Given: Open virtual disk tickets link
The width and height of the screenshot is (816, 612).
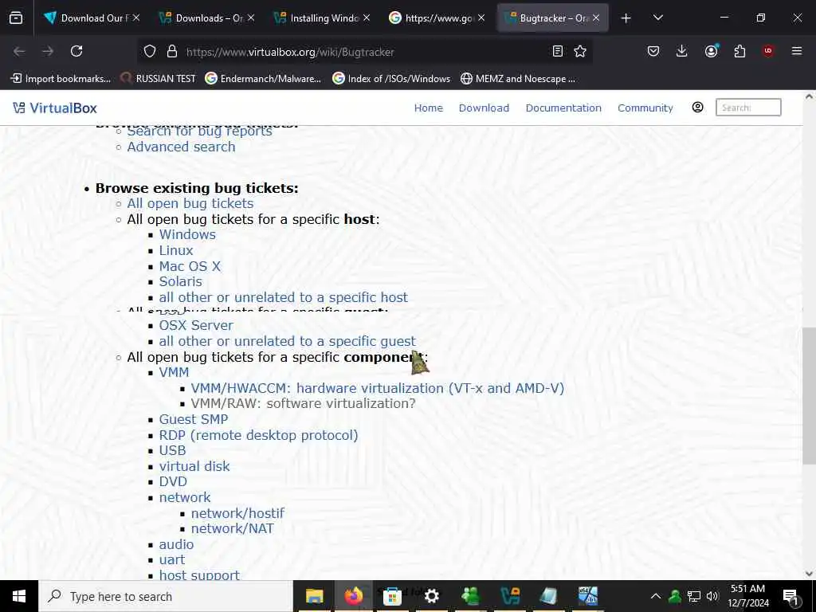Looking at the screenshot, I should click(194, 466).
